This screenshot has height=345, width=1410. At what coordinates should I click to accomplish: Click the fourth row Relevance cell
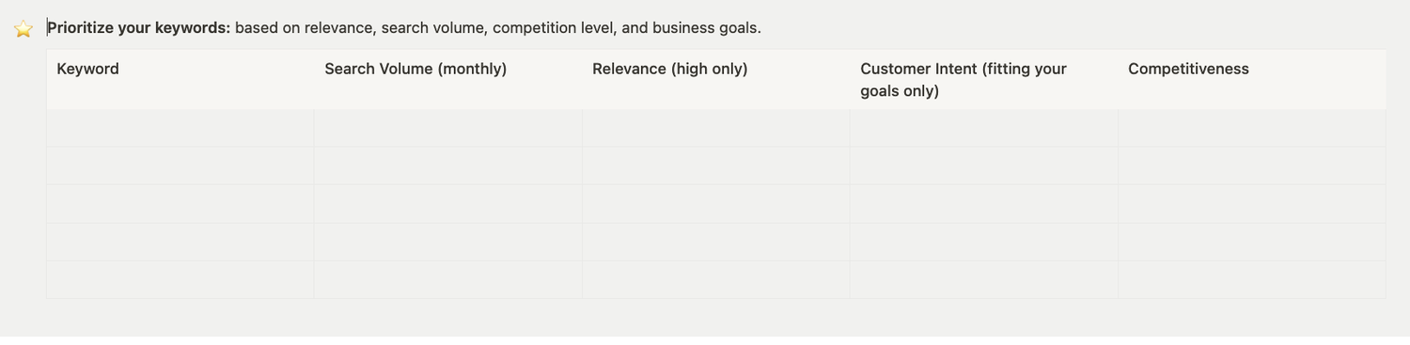(x=716, y=242)
